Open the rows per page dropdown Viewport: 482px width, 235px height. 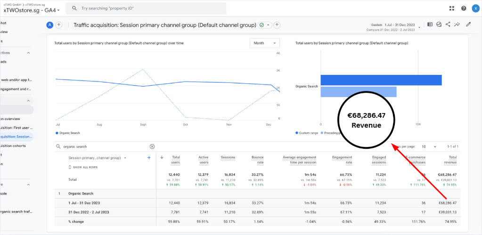(x=428, y=146)
